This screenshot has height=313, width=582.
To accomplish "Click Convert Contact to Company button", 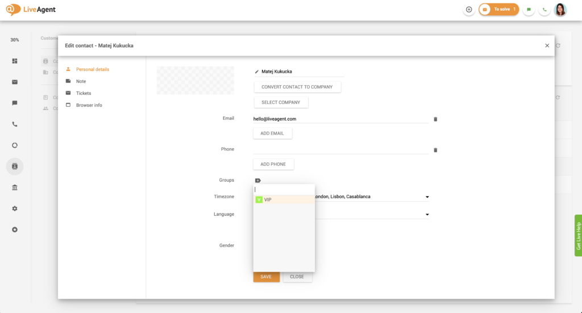I will coord(297,87).
